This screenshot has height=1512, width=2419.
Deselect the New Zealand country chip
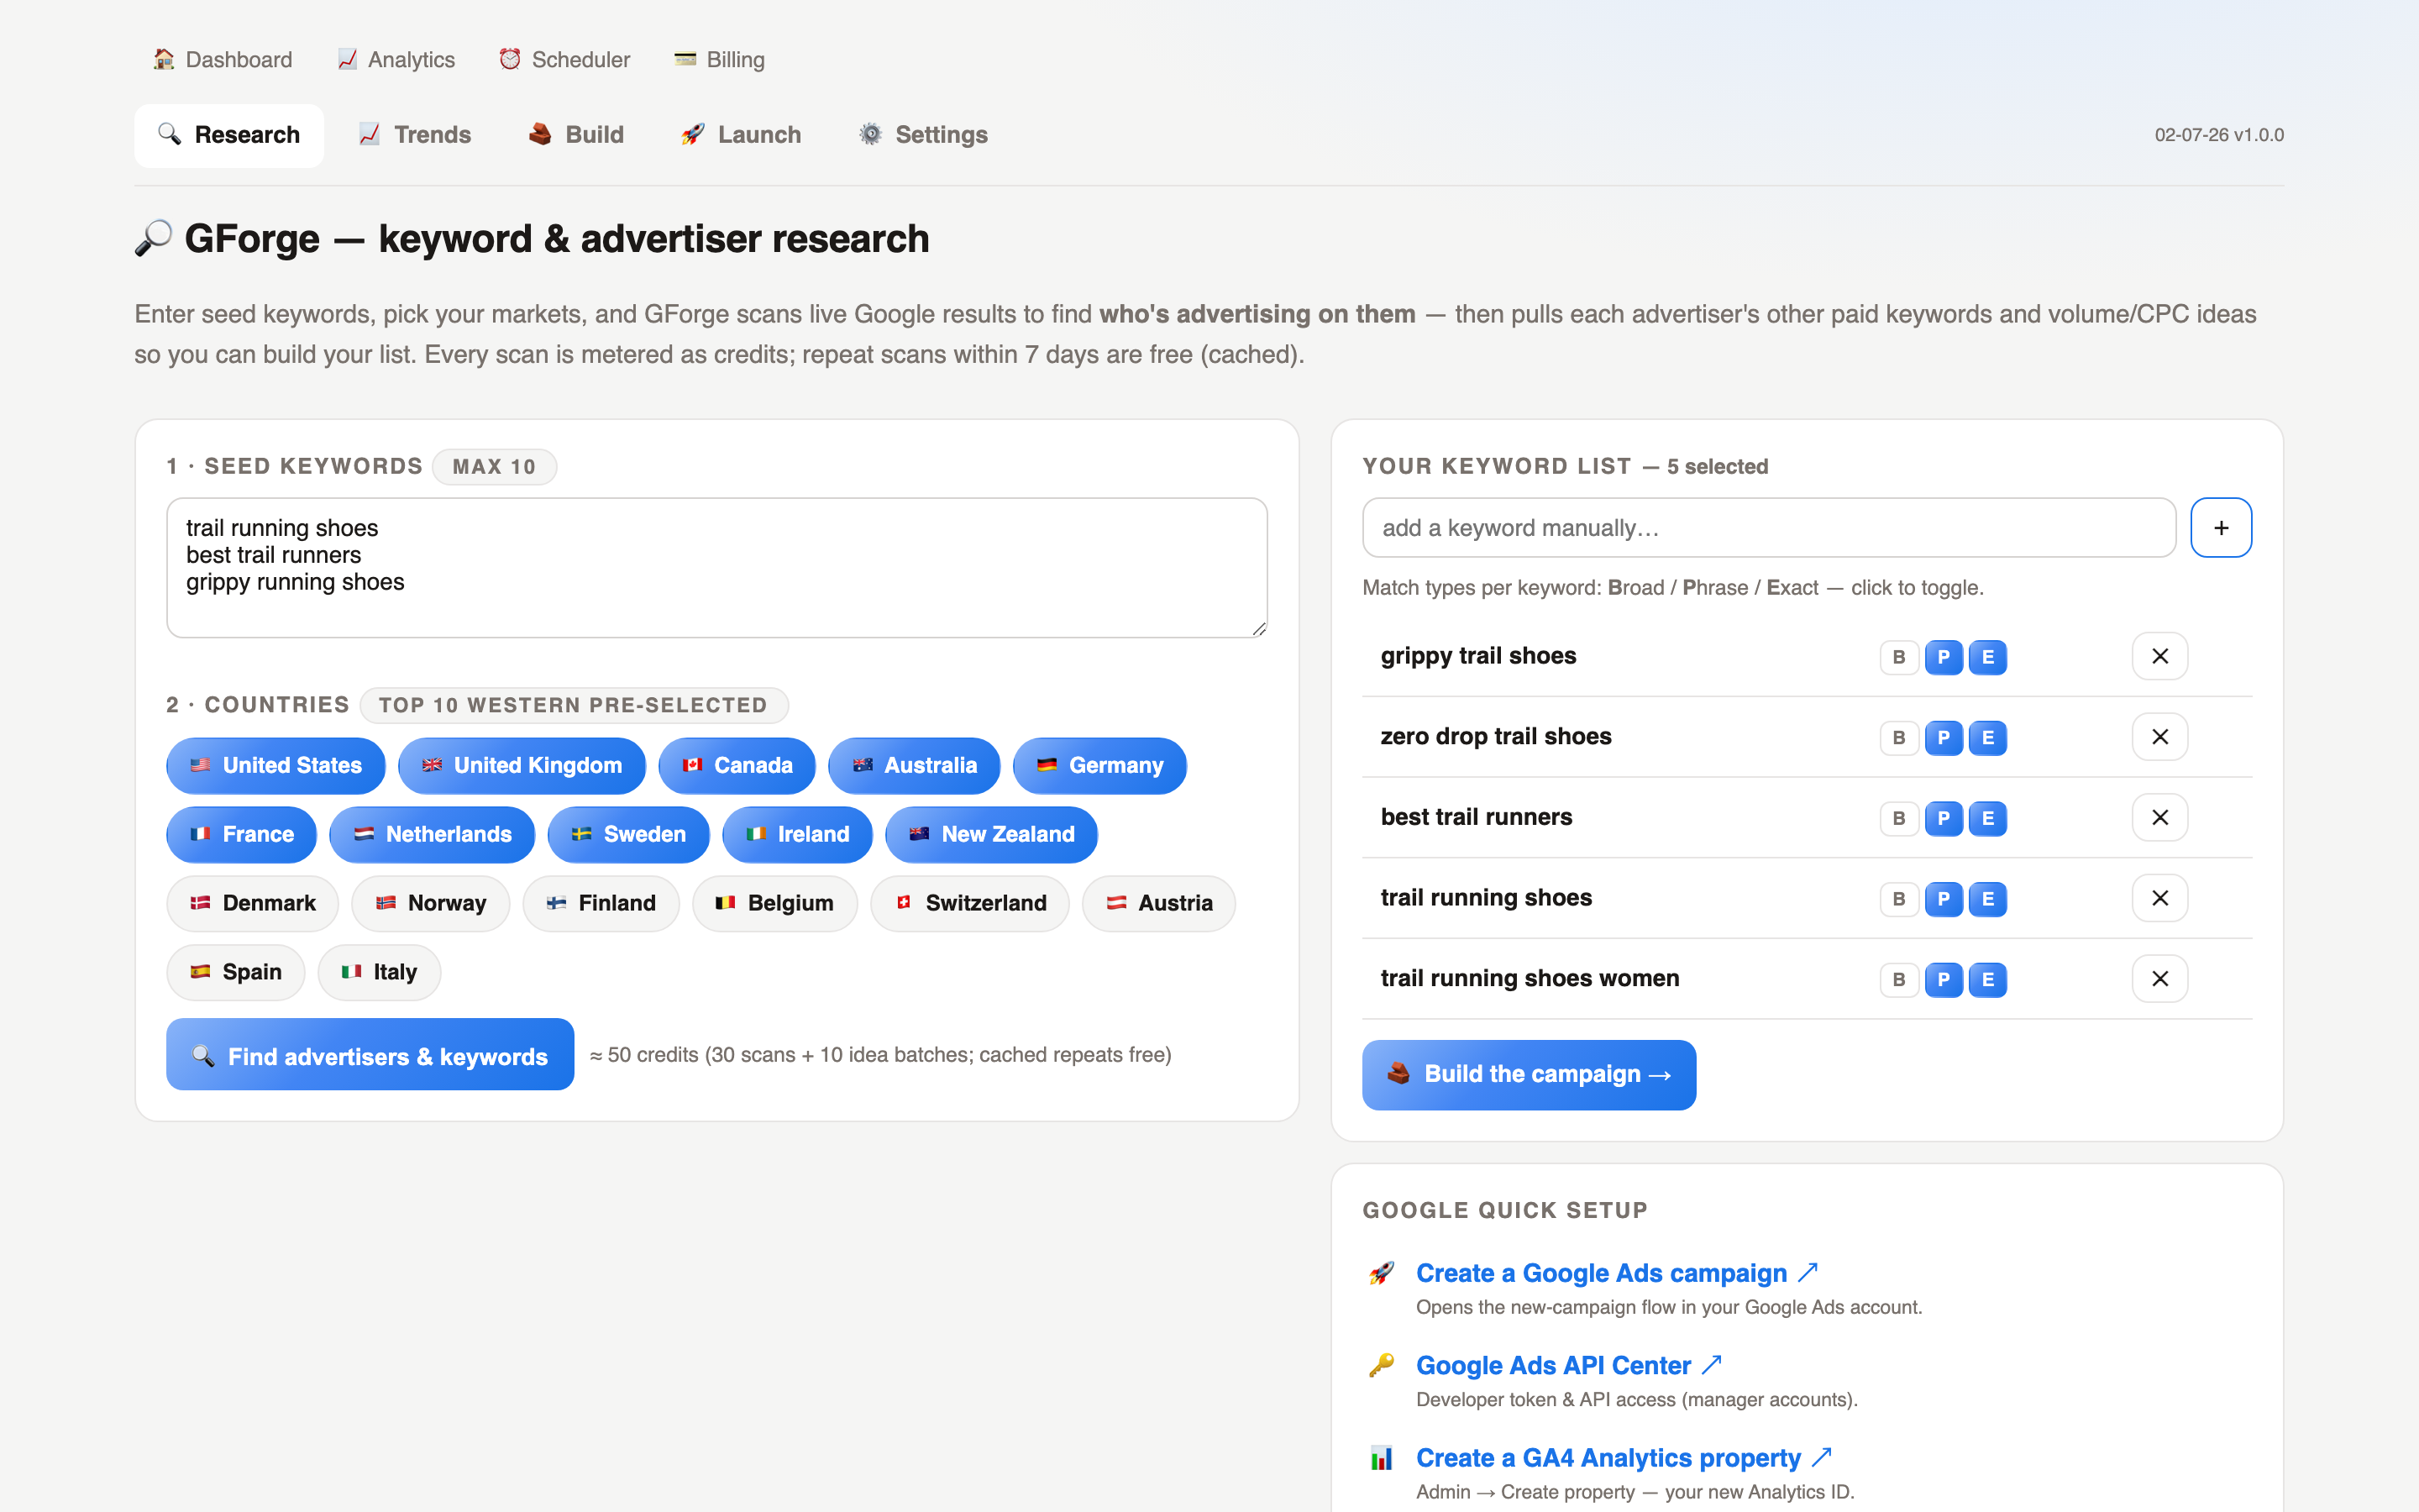(990, 835)
